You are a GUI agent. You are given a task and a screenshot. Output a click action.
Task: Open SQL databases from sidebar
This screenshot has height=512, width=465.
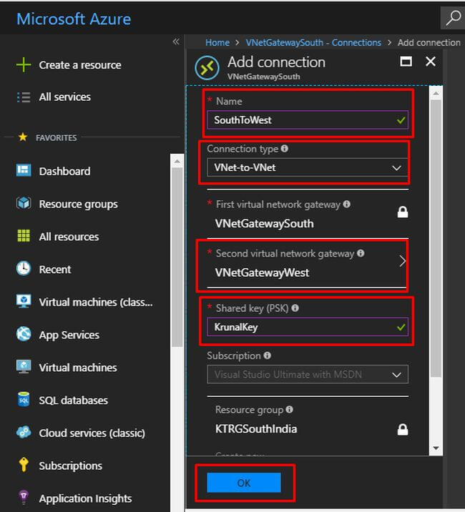(73, 400)
